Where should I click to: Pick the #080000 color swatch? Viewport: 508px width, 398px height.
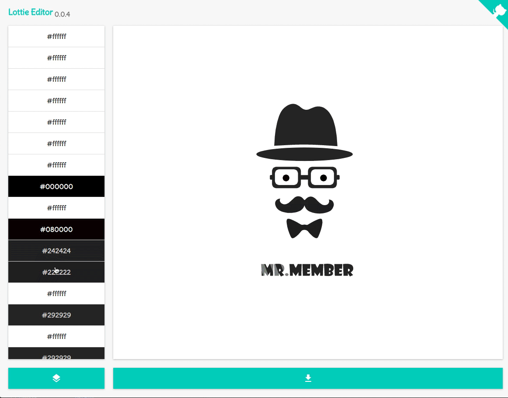[x=56, y=230]
